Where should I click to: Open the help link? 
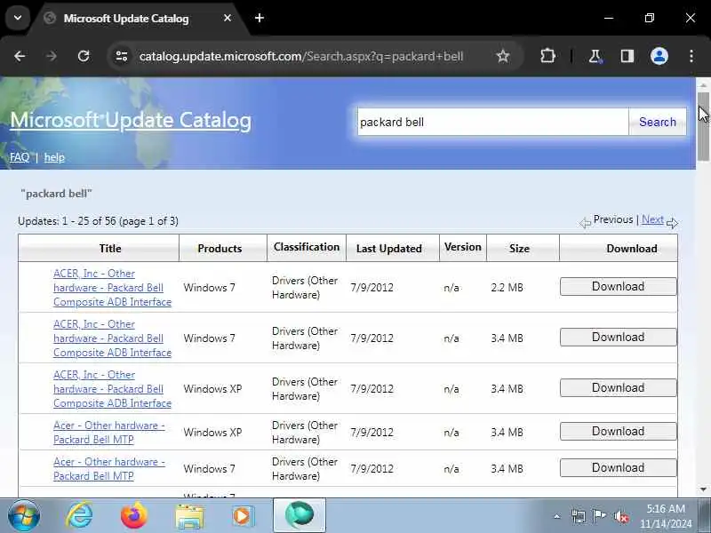pos(54,157)
